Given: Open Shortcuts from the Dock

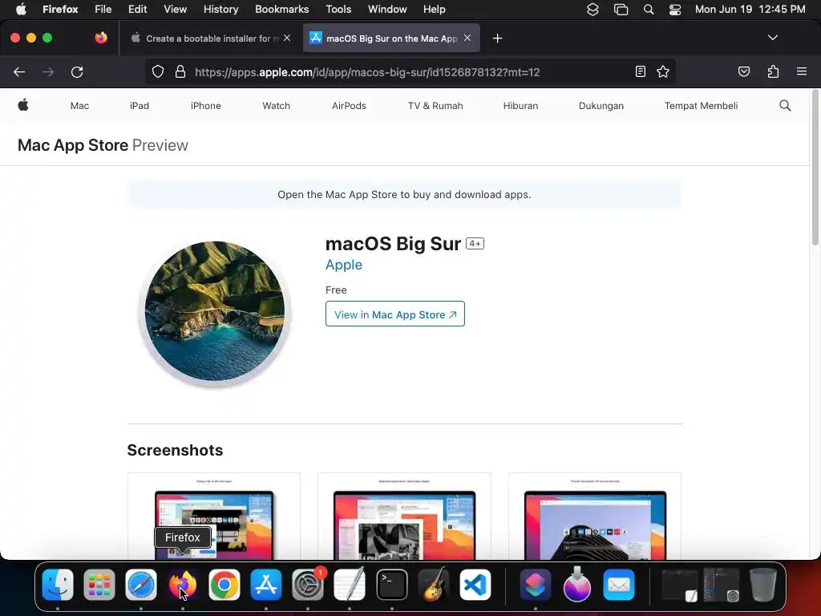Looking at the screenshot, I should [535, 585].
